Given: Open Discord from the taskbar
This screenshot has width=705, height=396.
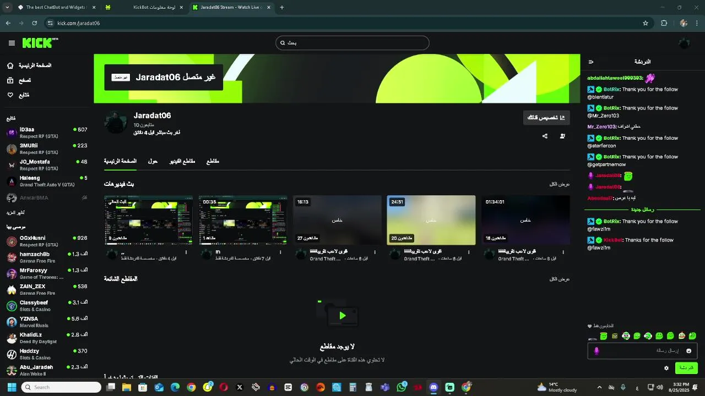Looking at the screenshot, I should click(x=433, y=387).
